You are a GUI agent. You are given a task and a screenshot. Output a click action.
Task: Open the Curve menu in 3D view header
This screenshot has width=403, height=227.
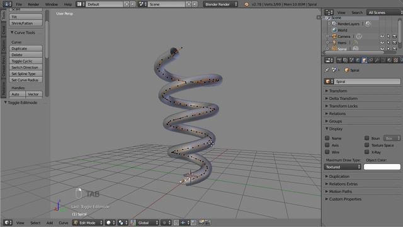[x=63, y=223]
